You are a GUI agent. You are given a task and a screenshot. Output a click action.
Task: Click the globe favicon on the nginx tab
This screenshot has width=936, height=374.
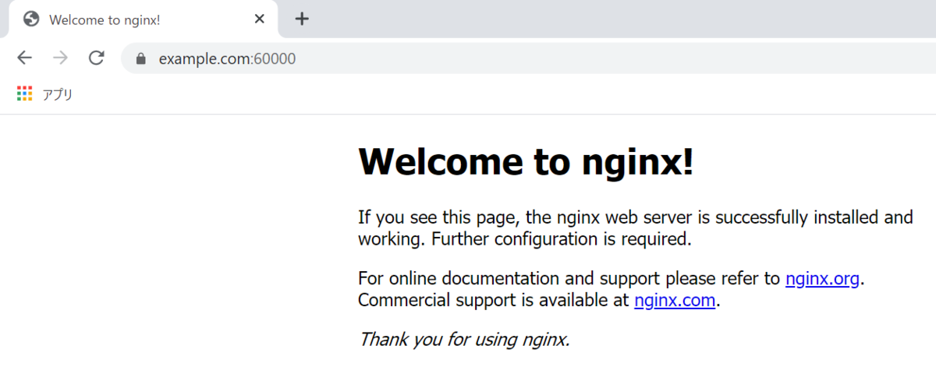(31, 19)
